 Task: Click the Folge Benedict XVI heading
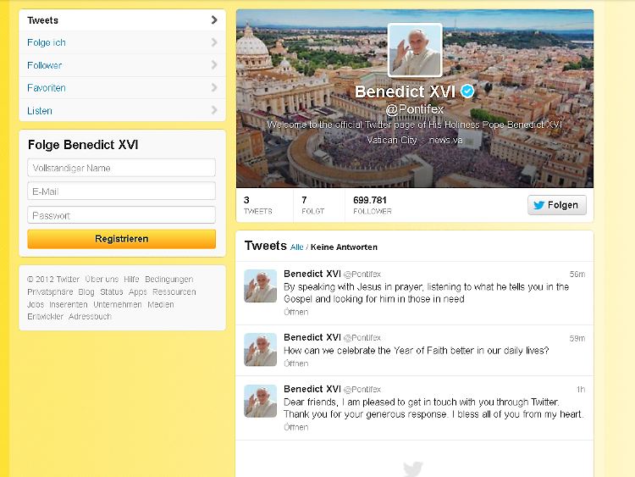(x=83, y=145)
